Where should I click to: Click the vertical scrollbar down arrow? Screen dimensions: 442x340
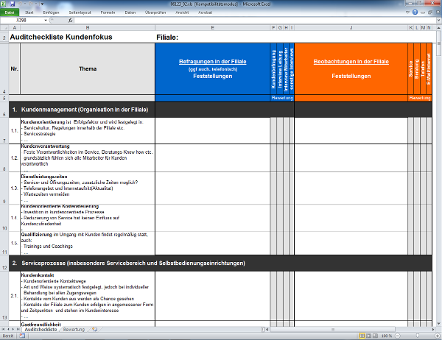coord(439,324)
